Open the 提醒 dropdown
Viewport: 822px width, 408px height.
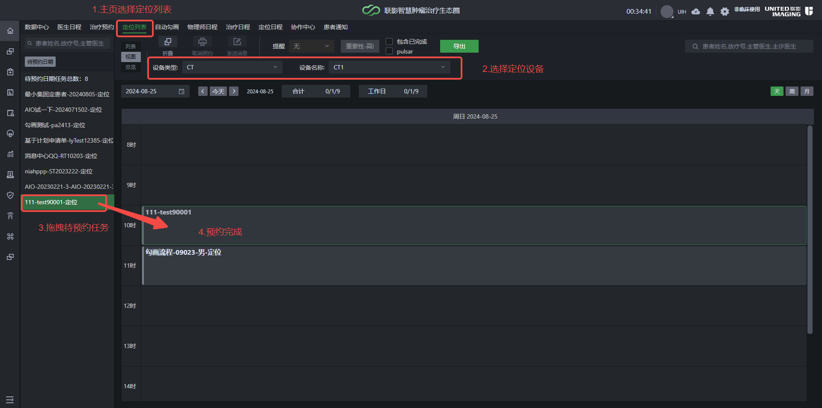311,46
